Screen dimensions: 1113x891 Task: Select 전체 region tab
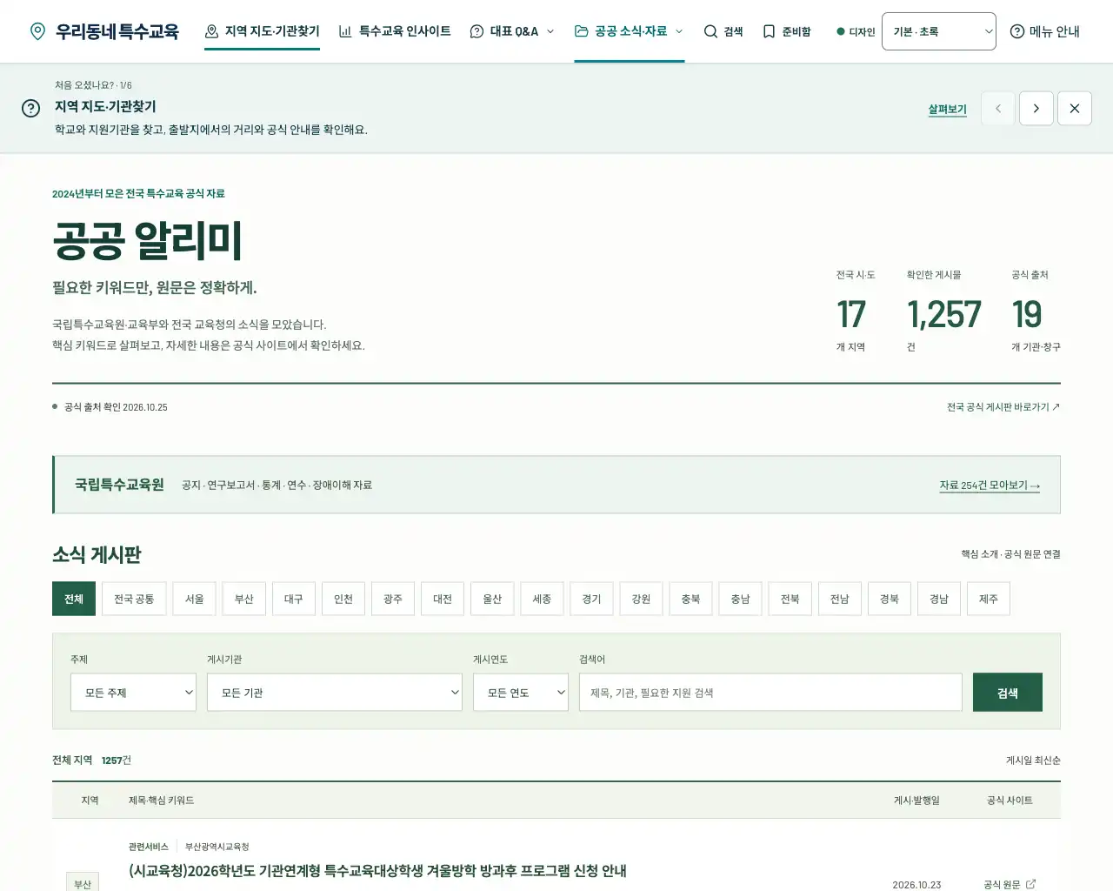pyautogui.click(x=74, y=599)
